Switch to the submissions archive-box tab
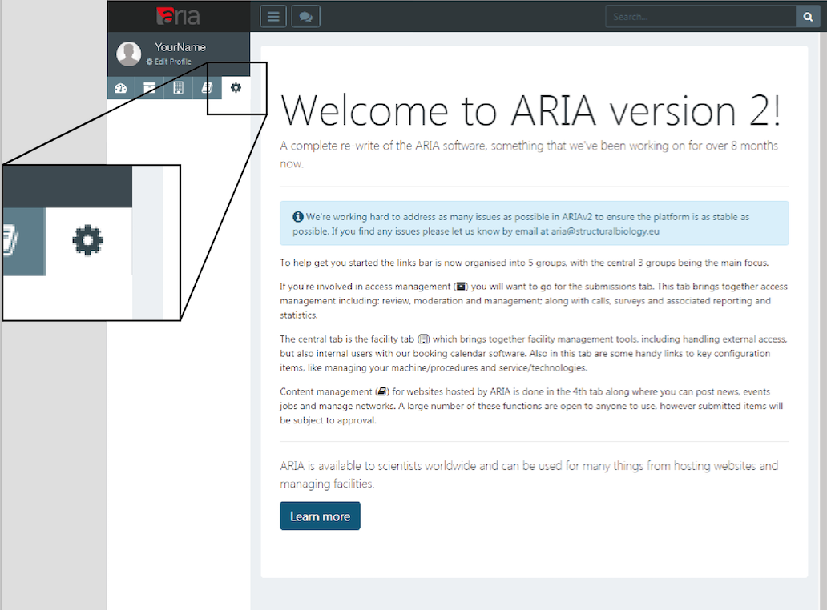Viewport: 827px width, 610px height. (149, 88)
